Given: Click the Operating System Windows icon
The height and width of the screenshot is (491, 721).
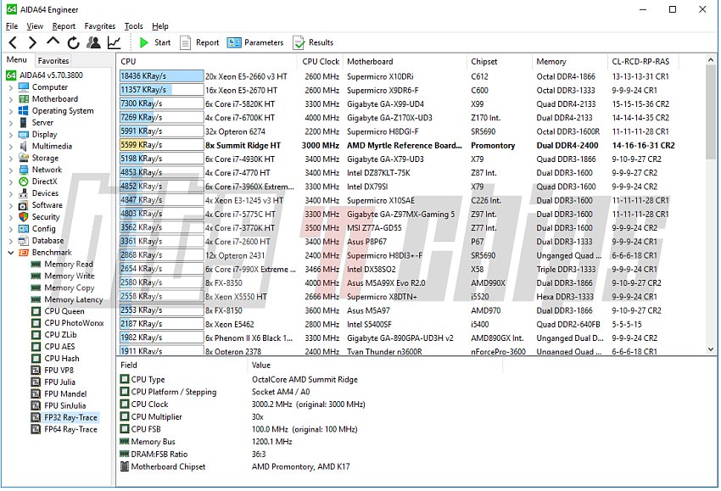Looking at the screenshot, I should click(x=24, y=111).
